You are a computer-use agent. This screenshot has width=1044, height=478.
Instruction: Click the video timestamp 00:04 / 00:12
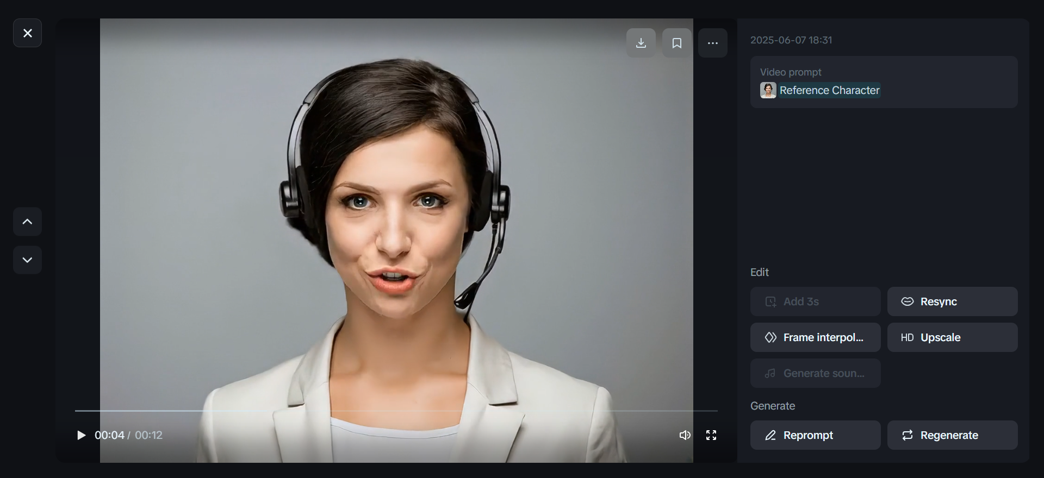128,435
